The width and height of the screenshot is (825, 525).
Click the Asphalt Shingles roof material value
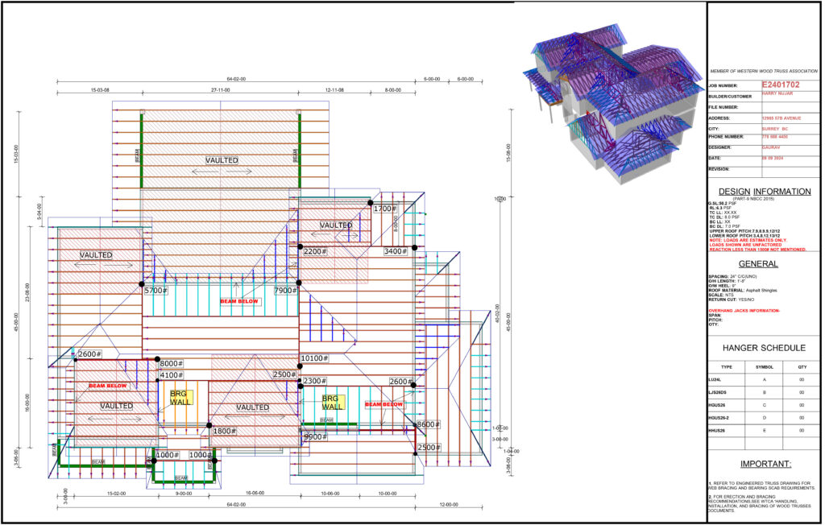761,291
